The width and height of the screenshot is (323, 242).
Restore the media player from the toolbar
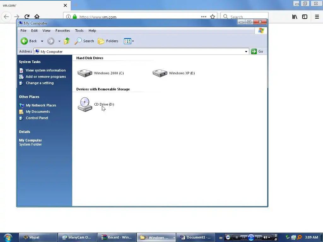(276, 239)
